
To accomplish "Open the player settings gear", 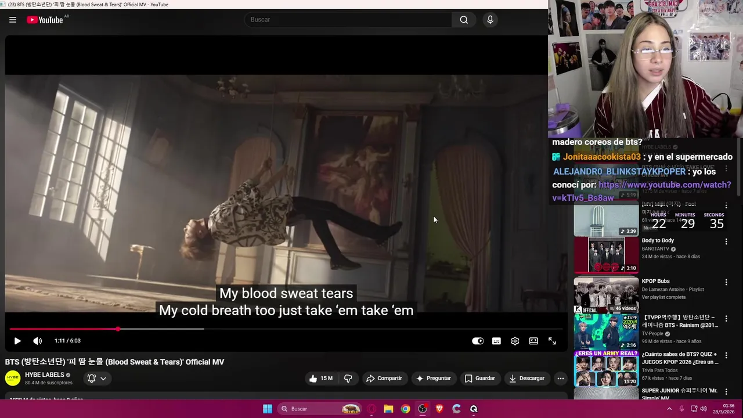I will point(515,341).
